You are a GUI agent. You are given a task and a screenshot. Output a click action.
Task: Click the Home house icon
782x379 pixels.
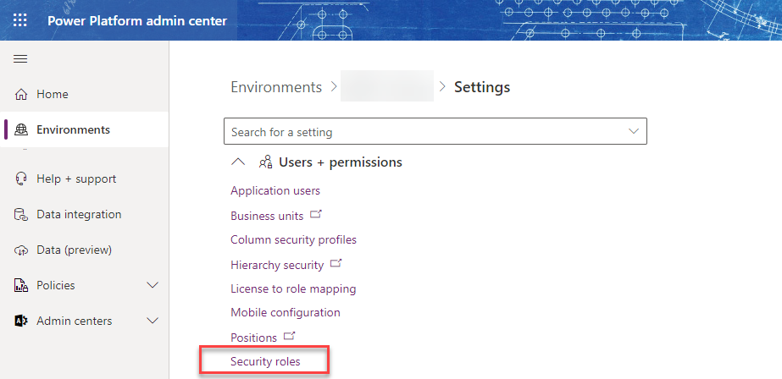[x=20, y=94]
